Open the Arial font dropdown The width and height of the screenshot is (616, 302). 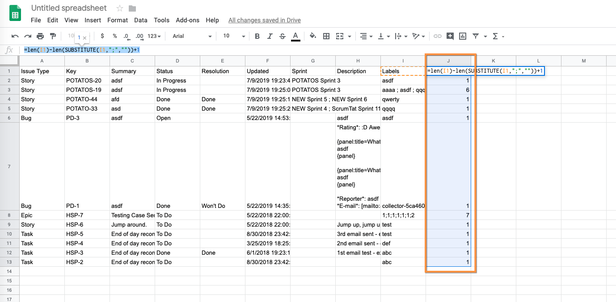[x=192, y=36]
